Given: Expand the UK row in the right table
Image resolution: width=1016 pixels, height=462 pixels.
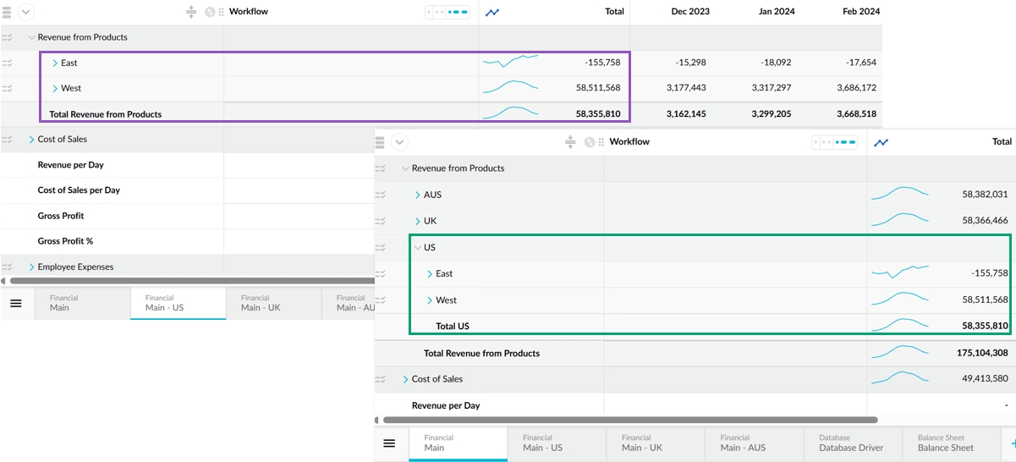Looking at the screenshot, I should [x=417, y=221].
